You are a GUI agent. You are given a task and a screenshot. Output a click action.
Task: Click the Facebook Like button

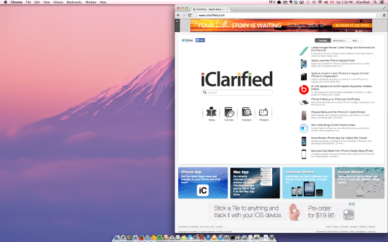point(200,41)
